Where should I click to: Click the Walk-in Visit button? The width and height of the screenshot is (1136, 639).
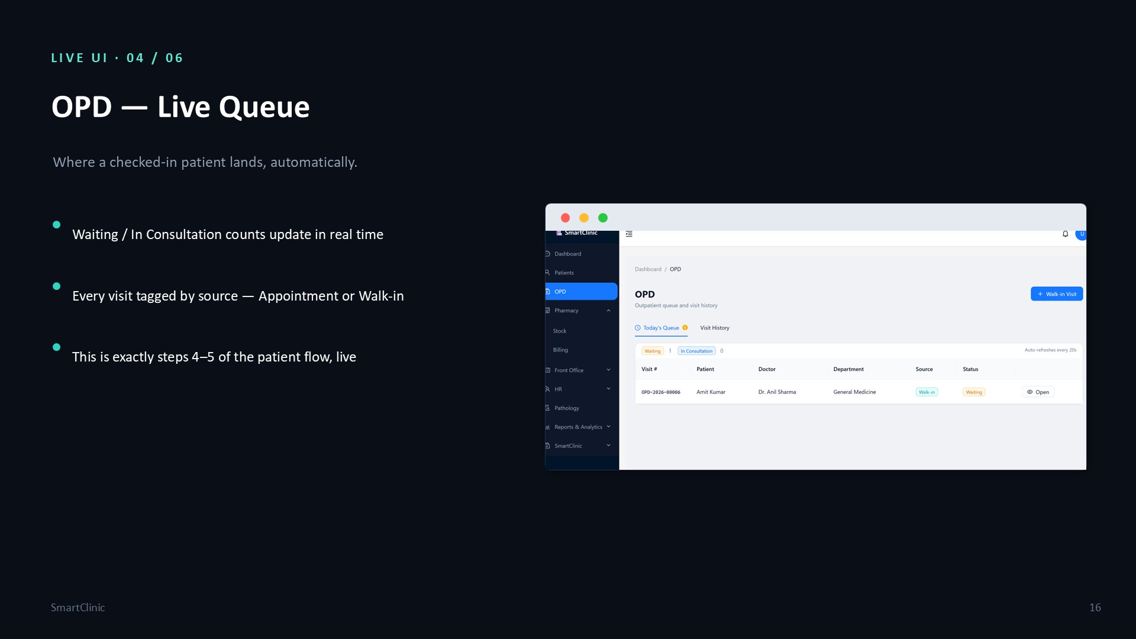click(x=1057, y=294)
